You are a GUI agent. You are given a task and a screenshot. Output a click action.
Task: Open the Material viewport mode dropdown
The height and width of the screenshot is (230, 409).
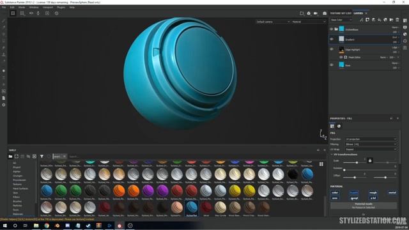(309, 22)
